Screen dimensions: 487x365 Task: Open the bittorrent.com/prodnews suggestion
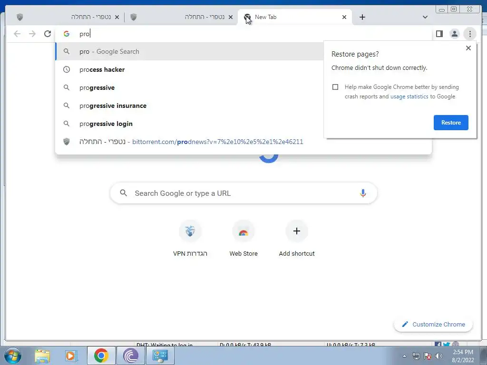243,142
